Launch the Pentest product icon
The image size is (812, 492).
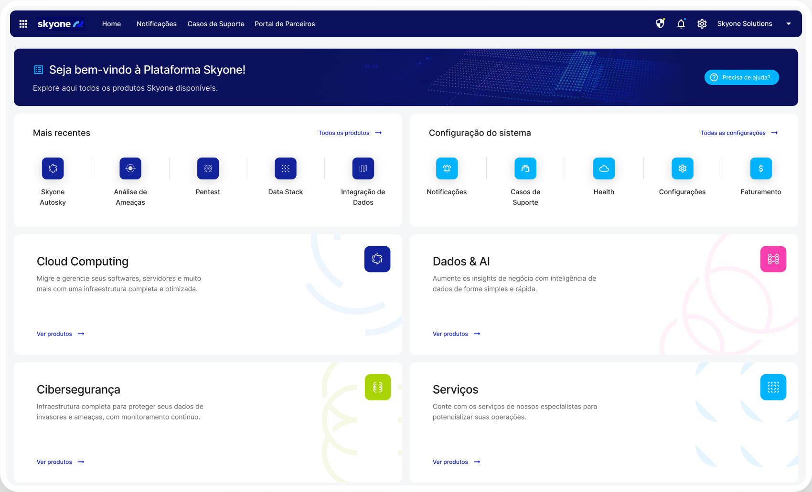pos(208,168)
